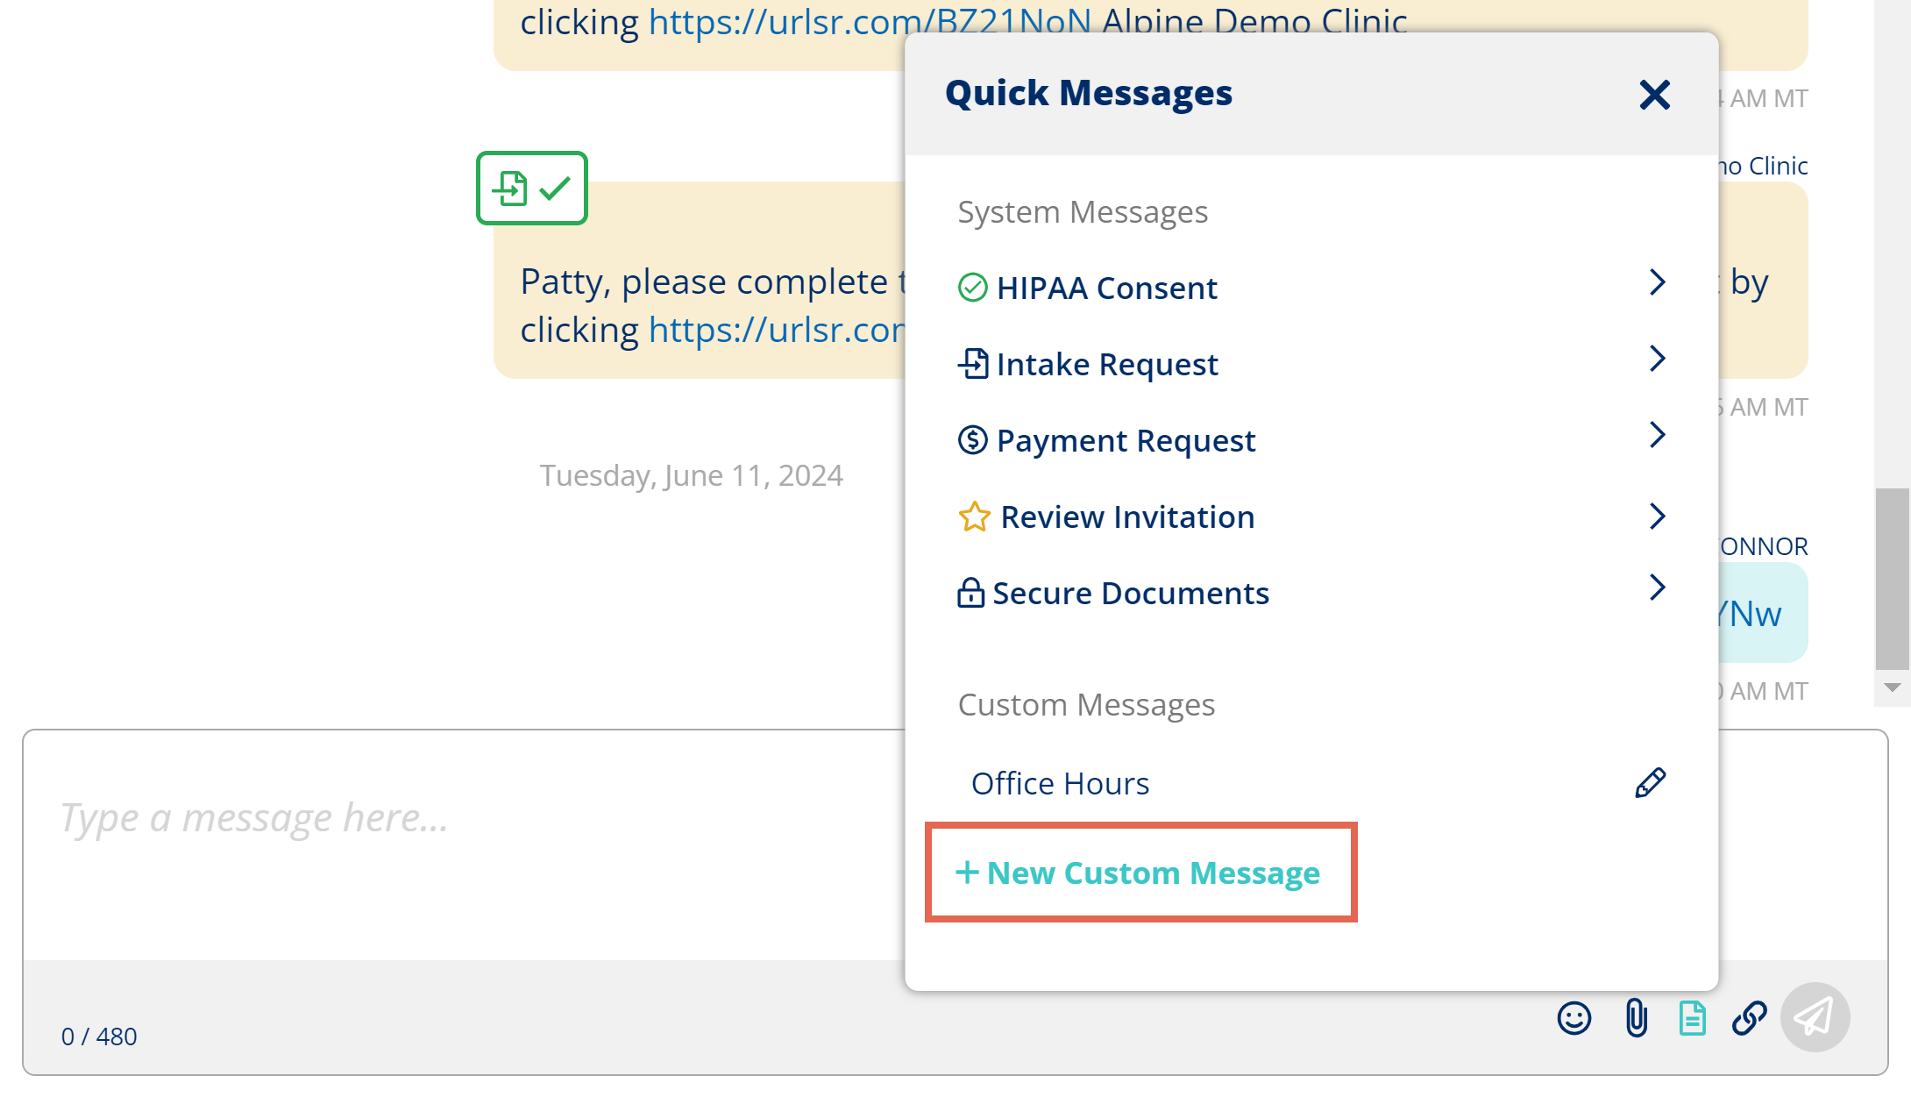This screenshot has width=1911, height=1097.
Task: Click the Custom Messages heading
Action: point(1086,705)
